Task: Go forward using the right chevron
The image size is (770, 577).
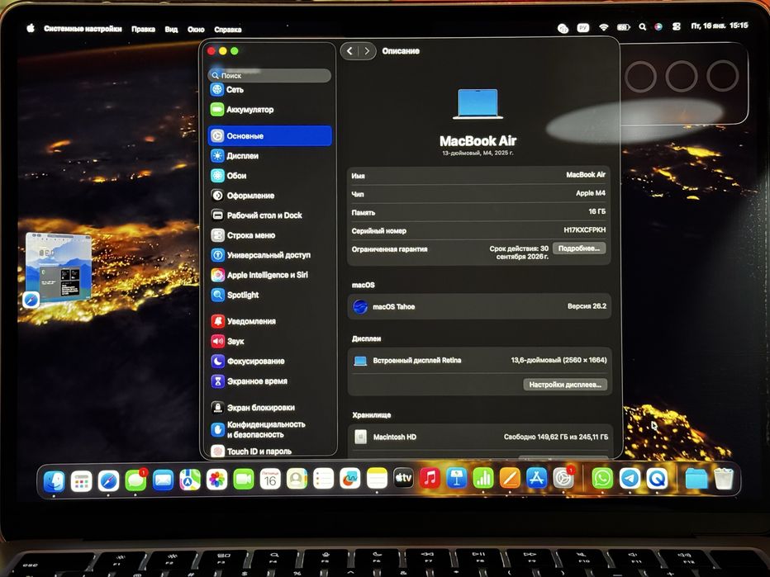Action: [x=367, y=51]
